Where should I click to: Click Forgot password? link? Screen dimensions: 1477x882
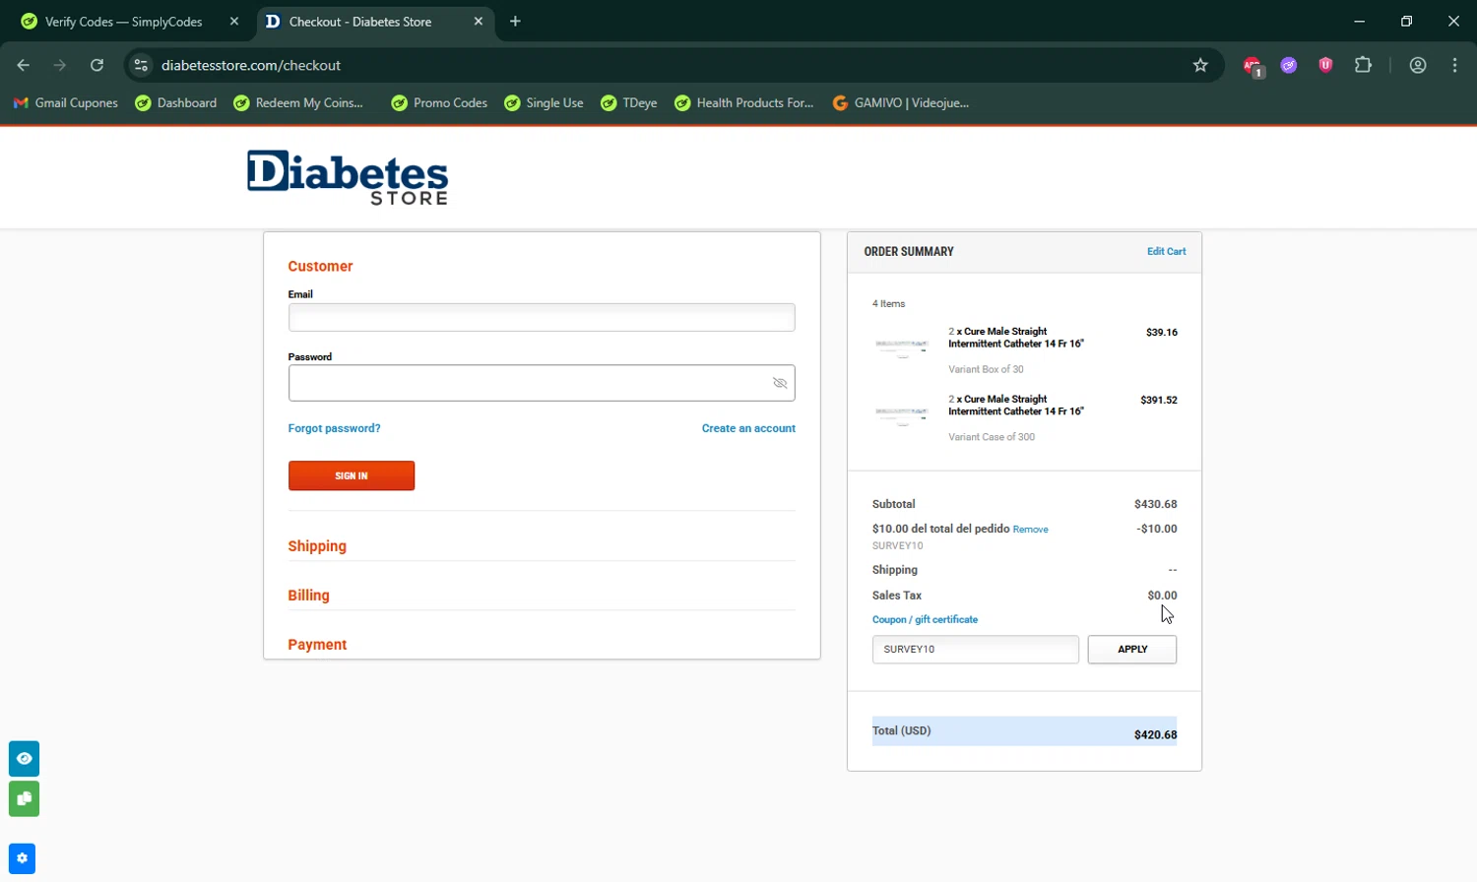334,428
